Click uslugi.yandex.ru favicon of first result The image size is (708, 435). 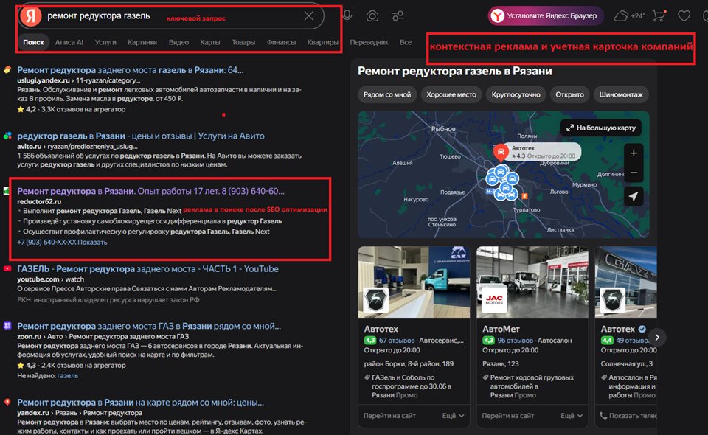pos(7,70)
